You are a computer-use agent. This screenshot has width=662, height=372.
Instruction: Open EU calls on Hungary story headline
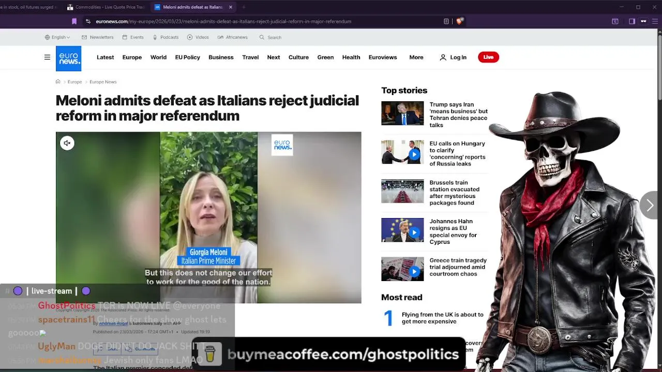coord(457,153)
